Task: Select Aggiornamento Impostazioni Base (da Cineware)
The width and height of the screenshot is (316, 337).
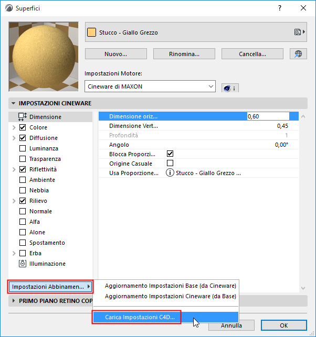Action: coord(171,286)
